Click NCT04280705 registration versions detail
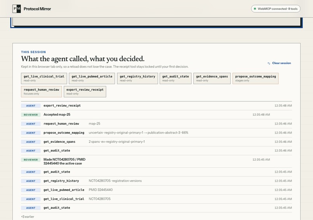Viewport: 313px width, 220px height. [x=115, y=181]
